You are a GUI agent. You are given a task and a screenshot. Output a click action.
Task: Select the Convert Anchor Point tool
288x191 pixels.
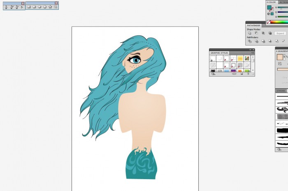[22, 7]
